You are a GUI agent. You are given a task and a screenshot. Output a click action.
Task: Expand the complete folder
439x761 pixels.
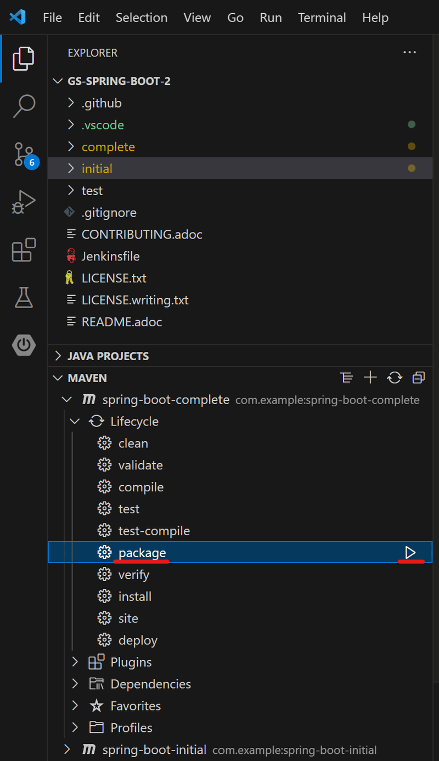tap(70, 146)
